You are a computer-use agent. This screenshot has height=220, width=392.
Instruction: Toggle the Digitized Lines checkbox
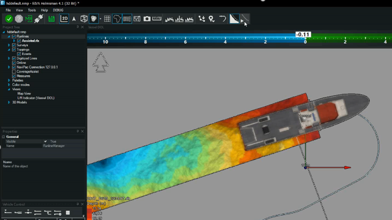click(14, 58)
